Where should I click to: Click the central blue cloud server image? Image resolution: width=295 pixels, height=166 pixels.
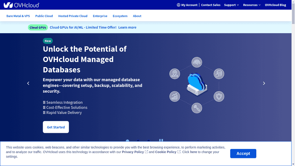197,84
